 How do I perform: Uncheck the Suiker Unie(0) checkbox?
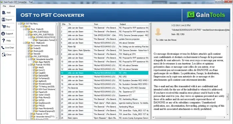pyautogui.click(x=34, y=95)
